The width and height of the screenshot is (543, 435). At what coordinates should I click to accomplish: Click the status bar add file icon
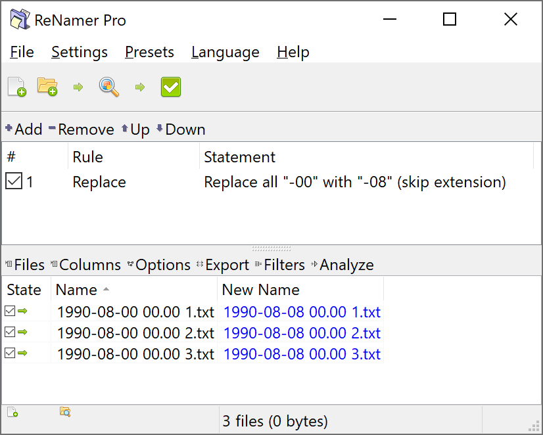coord(12,412)
